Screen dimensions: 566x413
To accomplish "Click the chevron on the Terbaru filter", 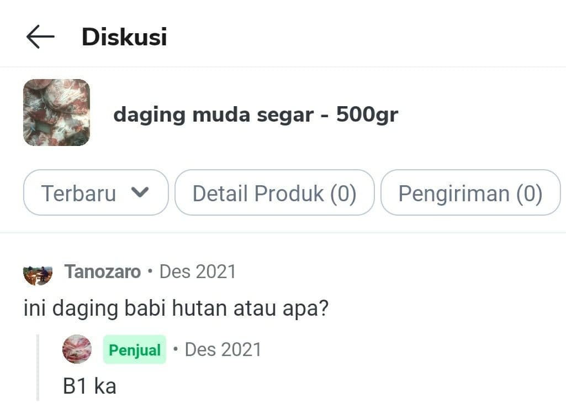I will [x=141, y=193].
